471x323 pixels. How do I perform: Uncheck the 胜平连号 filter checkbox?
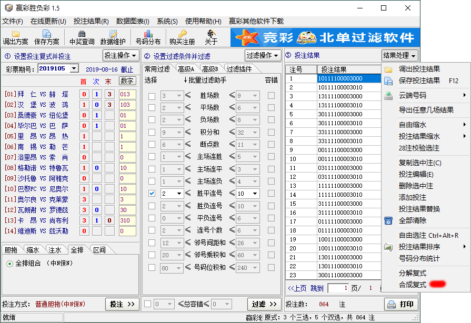coord(152,194)
